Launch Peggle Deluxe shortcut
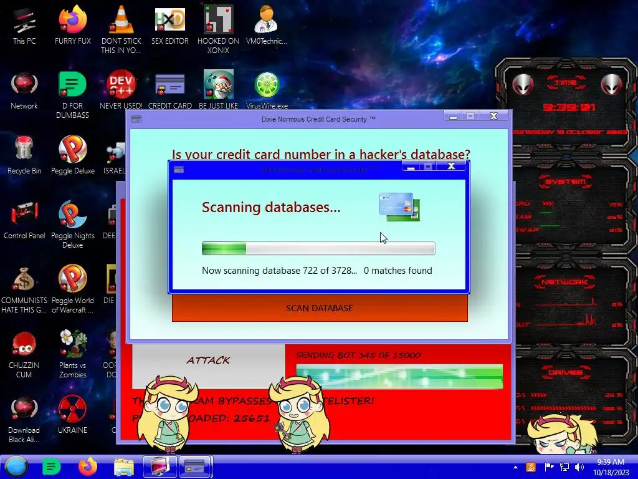Screen dimensions: 638x479 (x=72, y=155)
